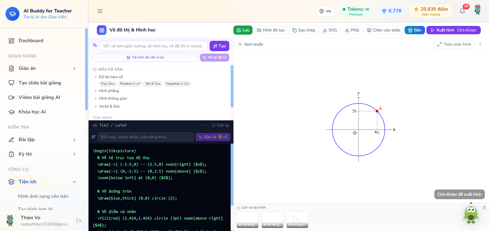The image size is (489, 231).
Task: Expand the Hình không gian group
Action: (x=111, y=98)
